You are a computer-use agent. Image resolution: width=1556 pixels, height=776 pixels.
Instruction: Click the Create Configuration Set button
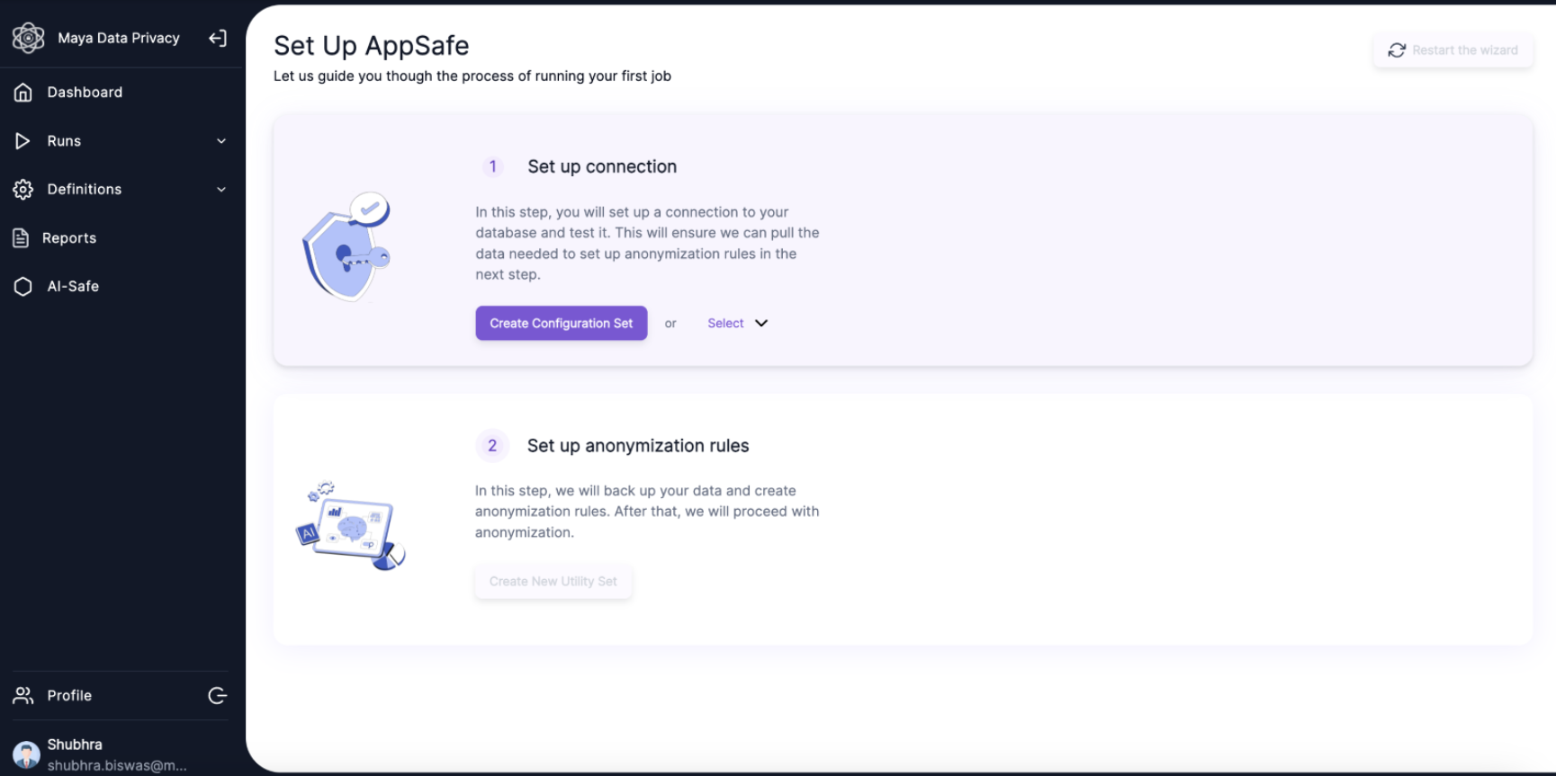pyautogui.click(x=562, y=323)
